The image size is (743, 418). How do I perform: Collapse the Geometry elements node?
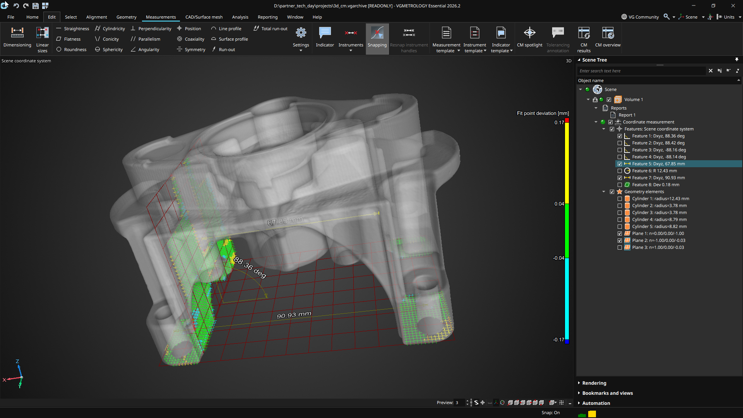[604, 192]
